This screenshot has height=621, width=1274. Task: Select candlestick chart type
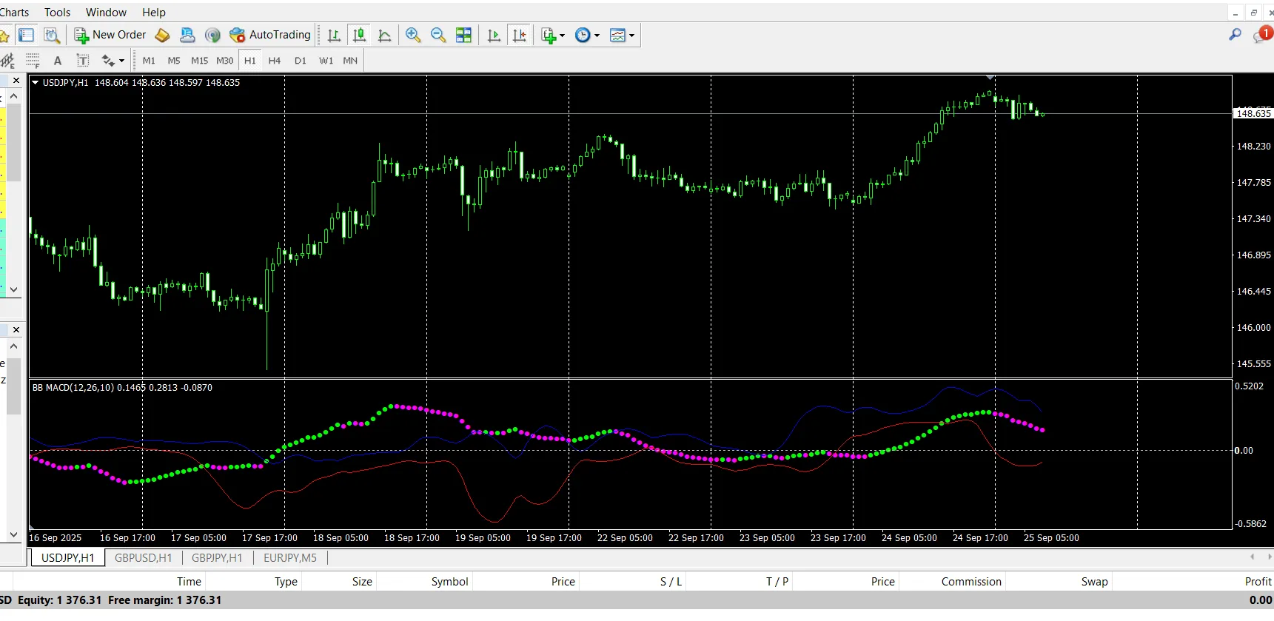[x=360, y=36]
